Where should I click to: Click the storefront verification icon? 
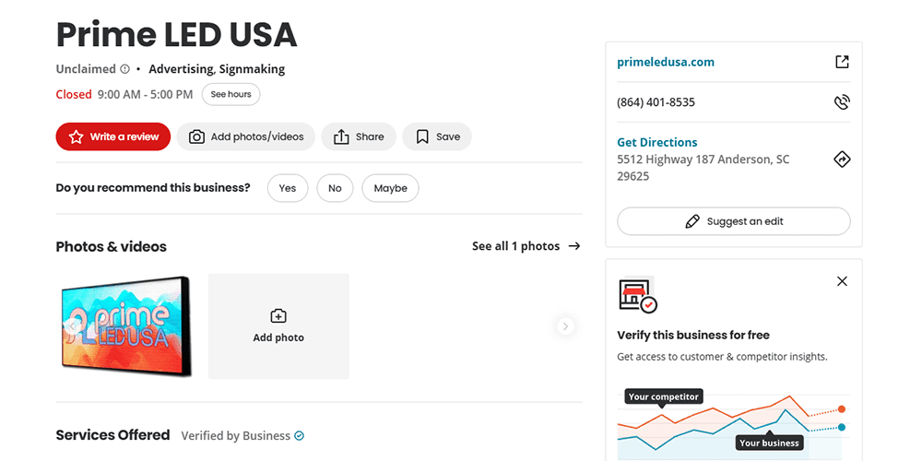[638, 295]
